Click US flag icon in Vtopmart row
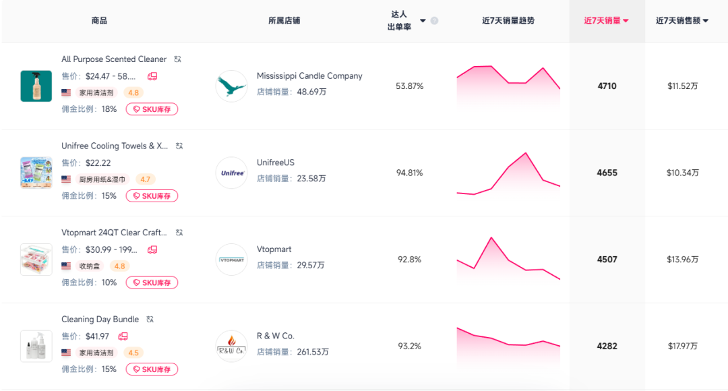Screen dimensions: 728x391 [x=66, y=266]
